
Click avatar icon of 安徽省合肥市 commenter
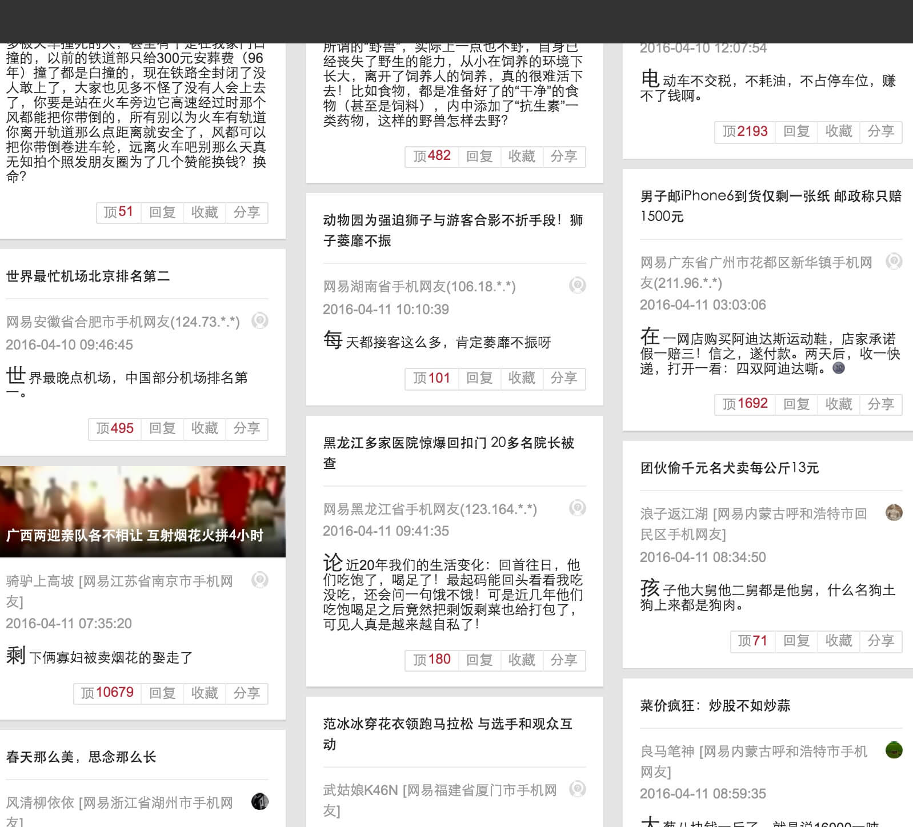pyautogui.click(x=260, y=320)
